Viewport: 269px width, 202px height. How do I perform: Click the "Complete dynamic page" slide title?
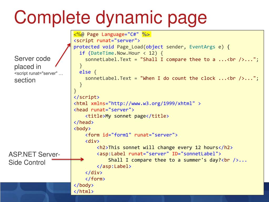tap(111, 18)
